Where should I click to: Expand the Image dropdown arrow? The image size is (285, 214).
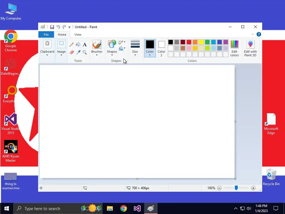(61, 55)
